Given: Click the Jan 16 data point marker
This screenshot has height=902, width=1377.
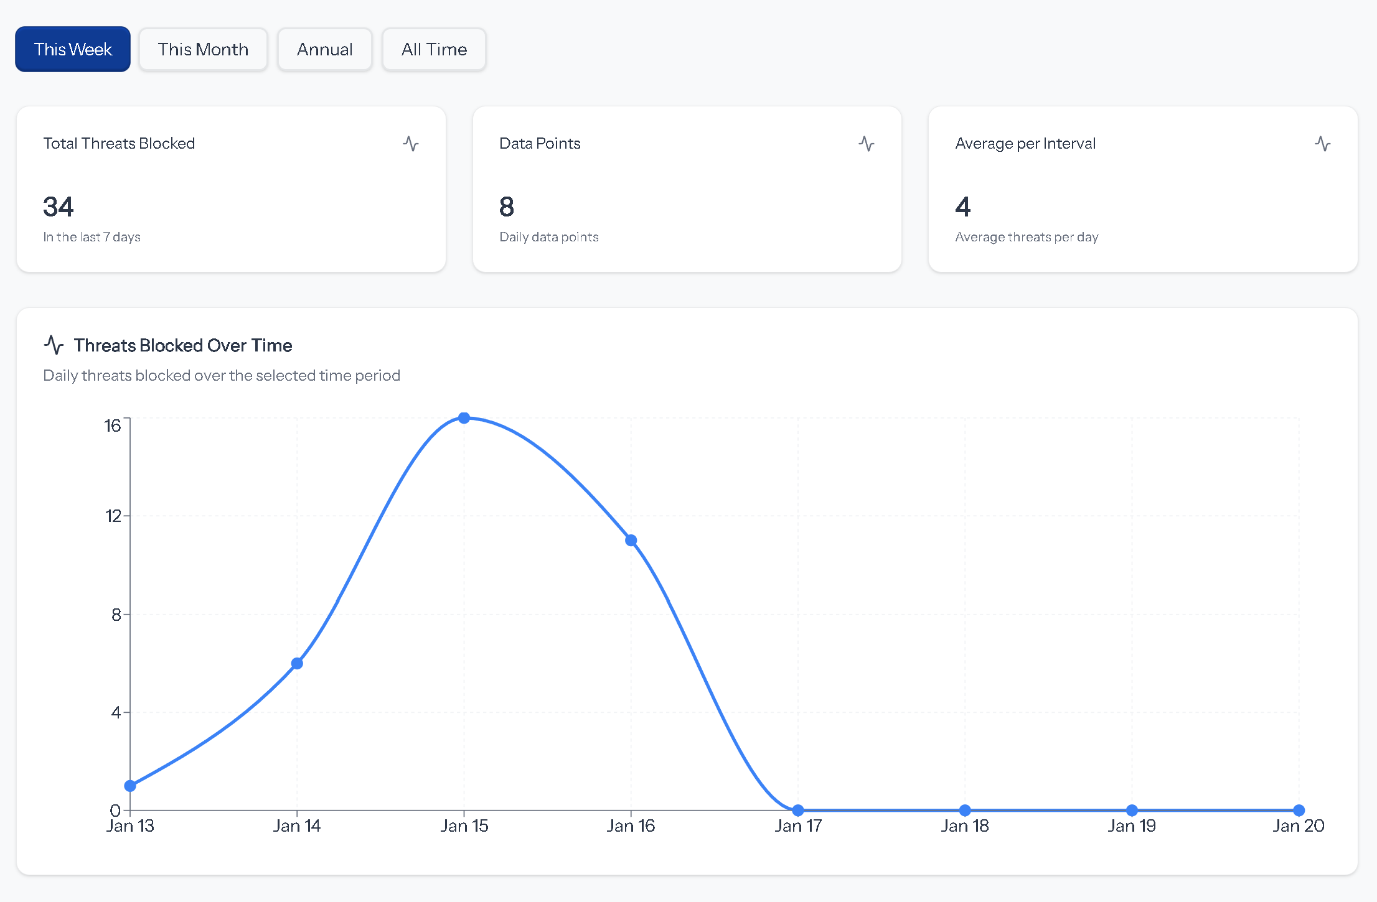Looking at the screenshot, I should 631,541.
